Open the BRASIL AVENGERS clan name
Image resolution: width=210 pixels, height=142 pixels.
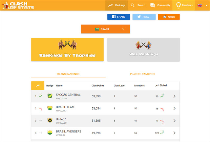(x=69, y=132)
